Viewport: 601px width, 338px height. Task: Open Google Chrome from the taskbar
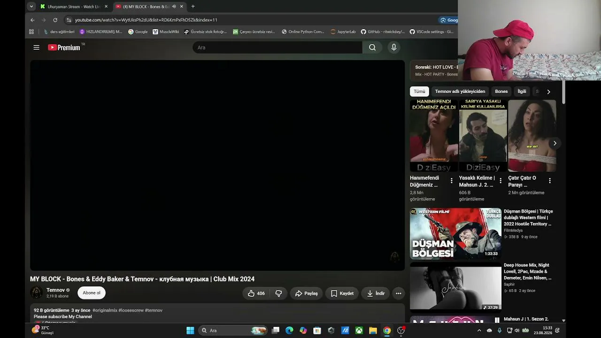387,330
